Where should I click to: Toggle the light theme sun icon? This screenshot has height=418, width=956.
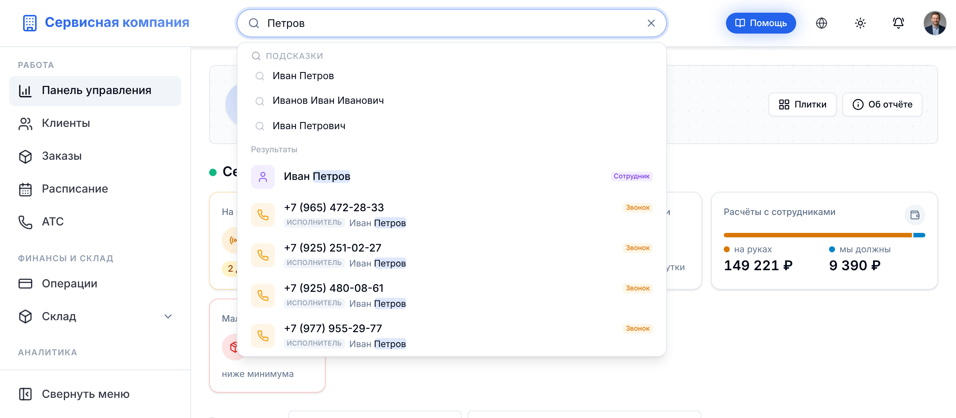pyautogui.click(x=860, y=23)
